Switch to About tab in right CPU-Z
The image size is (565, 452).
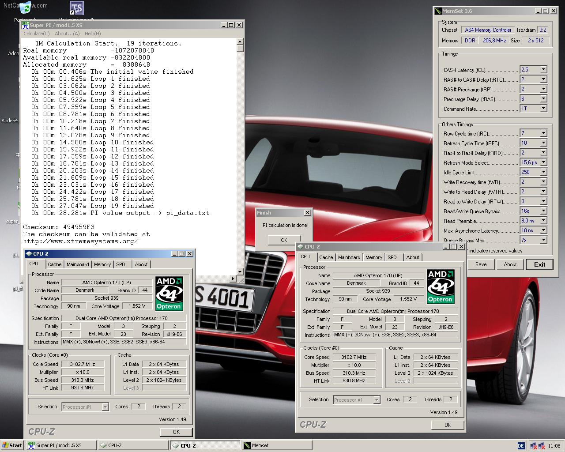413,257
